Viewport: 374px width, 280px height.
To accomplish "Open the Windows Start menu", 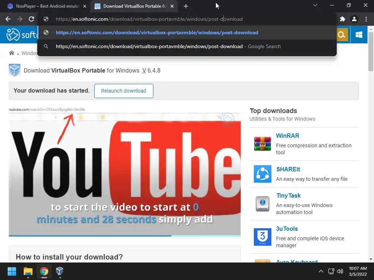I will (x=12, y=271).
